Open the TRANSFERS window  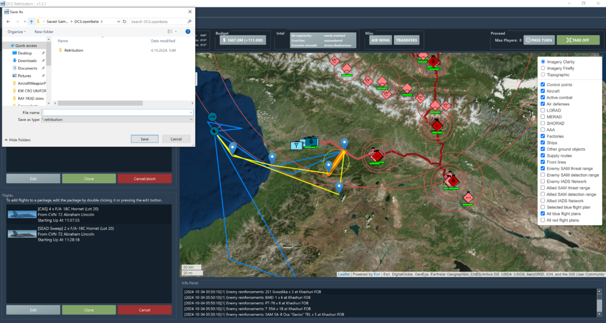coord(407,40)
